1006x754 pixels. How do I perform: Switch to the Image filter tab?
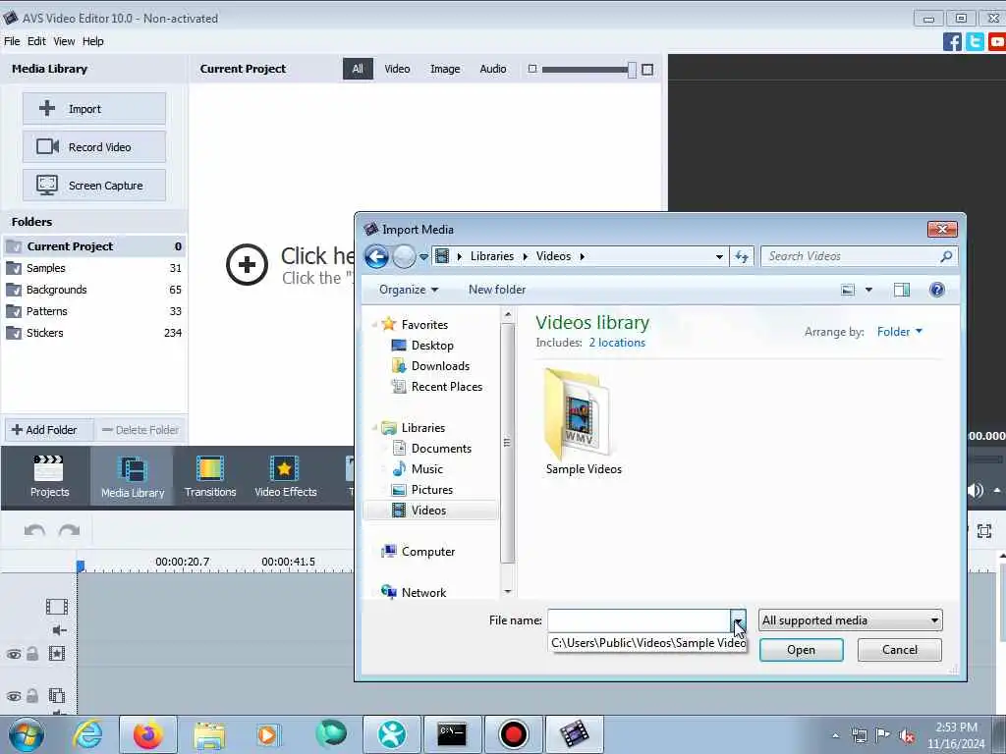[445, 69]
